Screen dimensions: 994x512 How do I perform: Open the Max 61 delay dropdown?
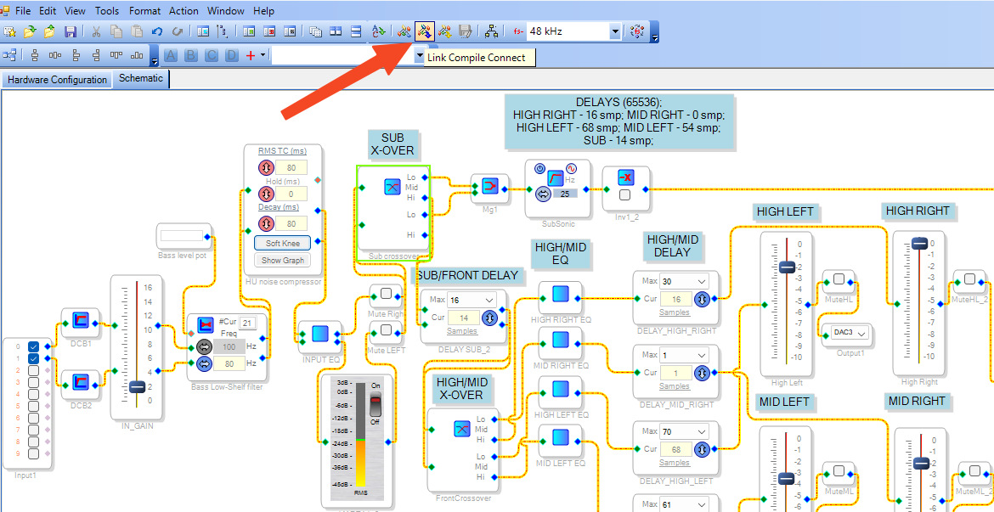(x=701, y=505)
